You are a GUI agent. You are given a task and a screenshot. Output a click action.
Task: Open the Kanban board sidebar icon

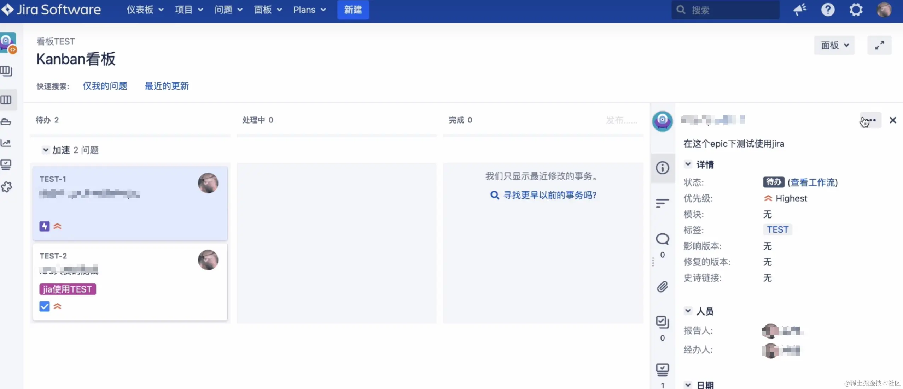coord(6,100)
